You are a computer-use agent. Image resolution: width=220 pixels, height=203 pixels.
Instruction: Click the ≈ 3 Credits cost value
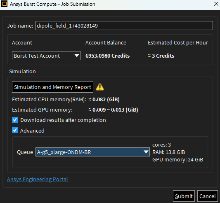(x=161, y=56)
